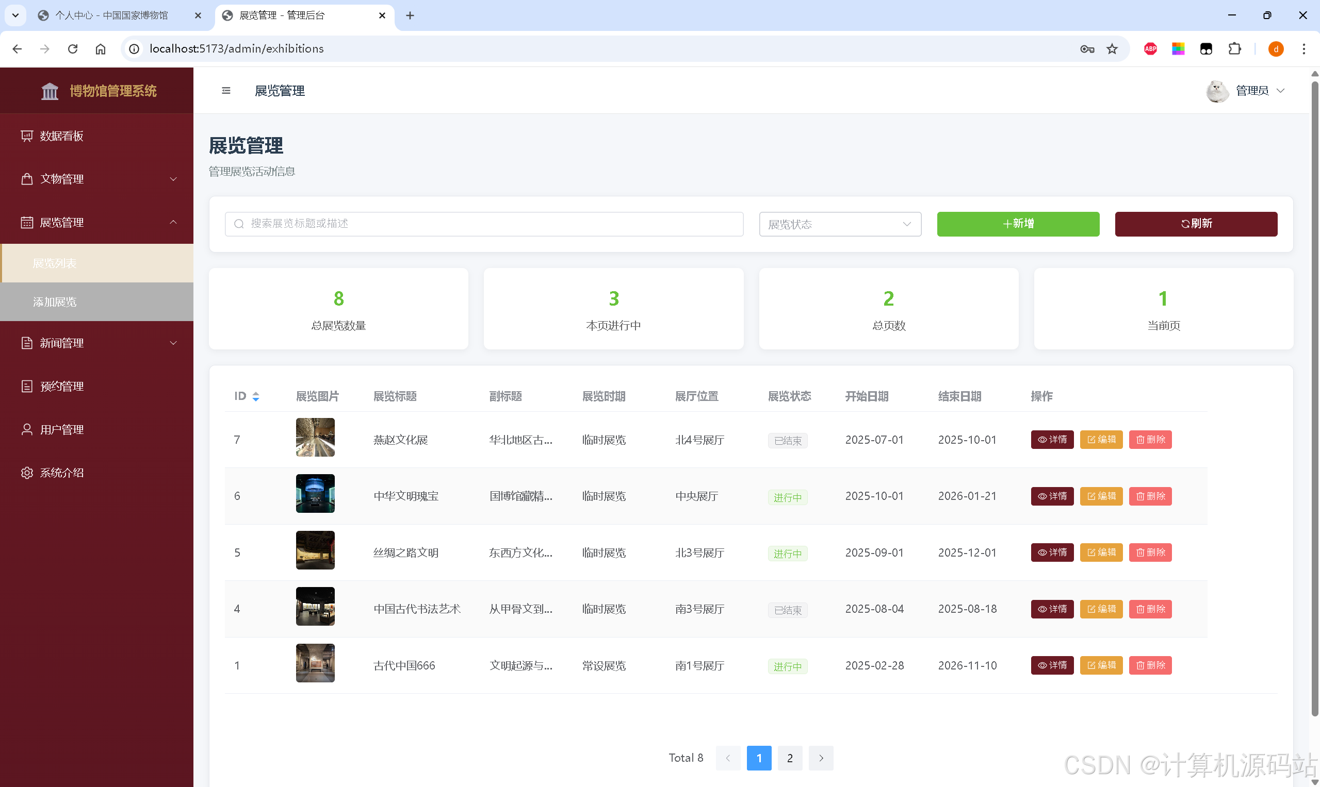1320x787 pixels.
Task: Delete the 丝绸之路文明 exhibition row
Action: (x=1150, y=552)
